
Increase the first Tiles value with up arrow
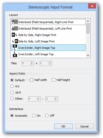[x=32, y=62]
